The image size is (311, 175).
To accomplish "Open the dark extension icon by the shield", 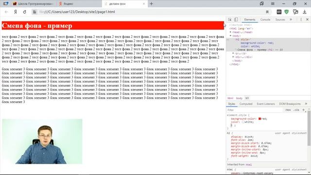I will coord(279,12).
